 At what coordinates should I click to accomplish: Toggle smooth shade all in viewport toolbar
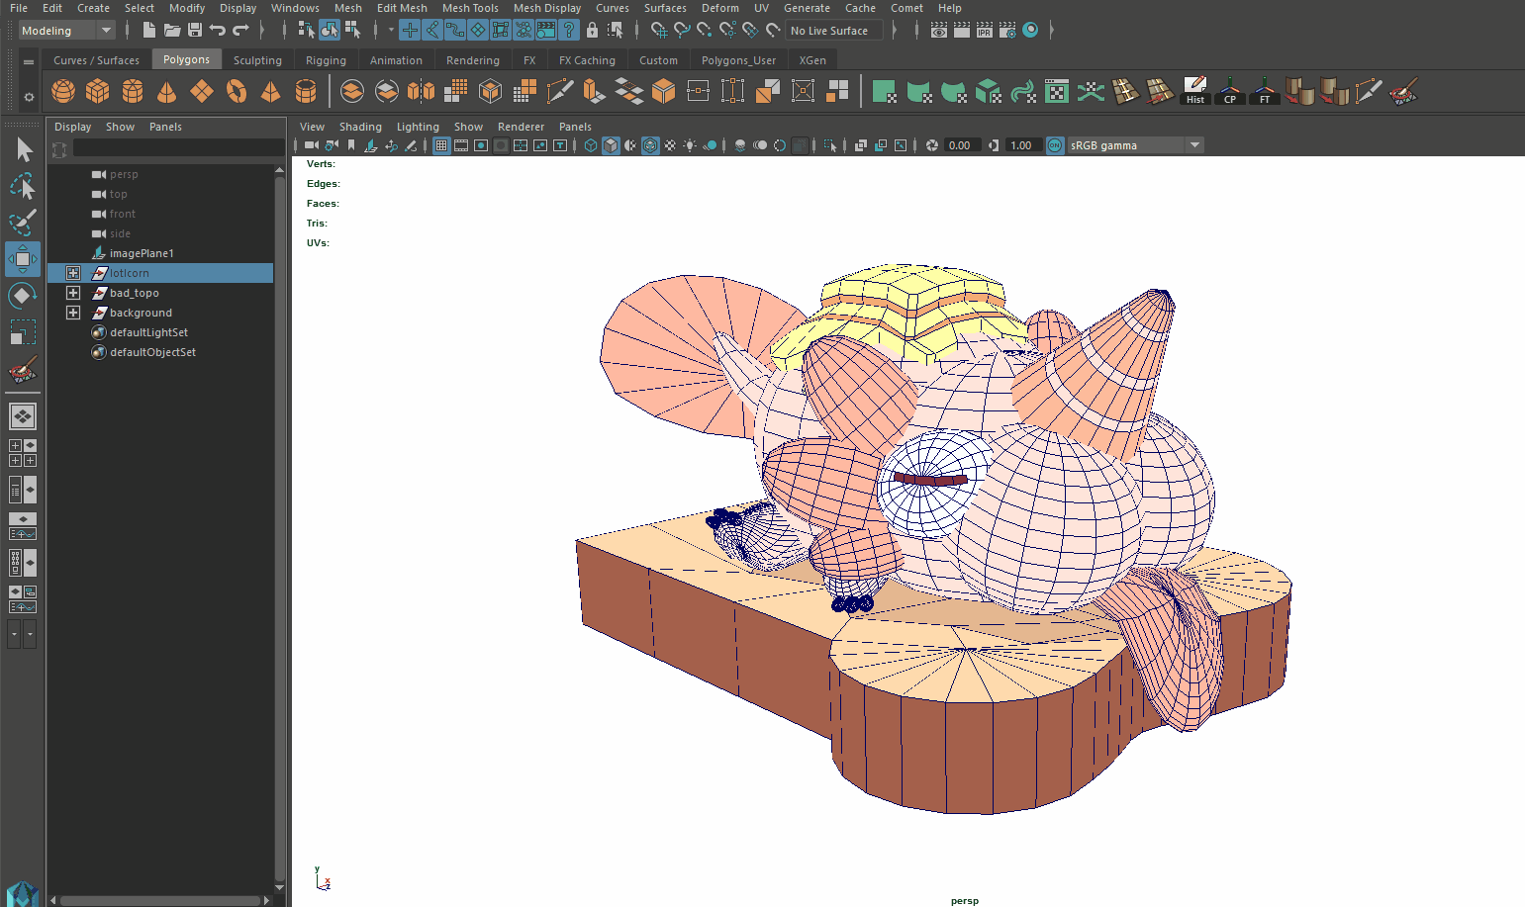611,145
